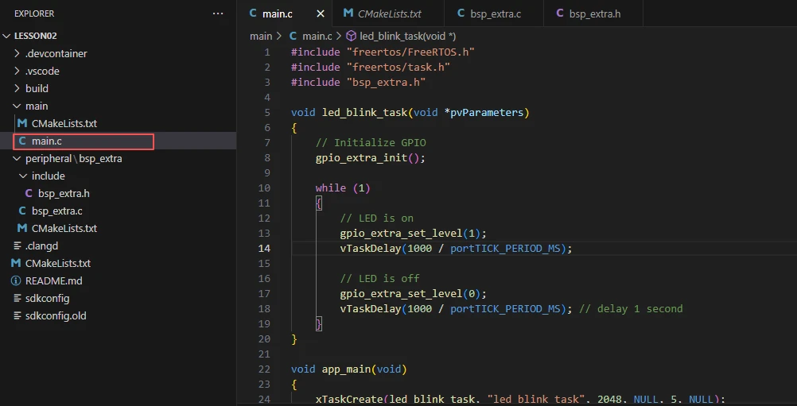Expand the build folder

point(17,88)
